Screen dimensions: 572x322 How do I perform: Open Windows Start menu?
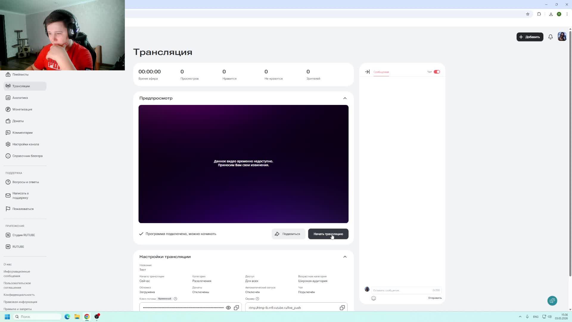click(x=7, y=317)
